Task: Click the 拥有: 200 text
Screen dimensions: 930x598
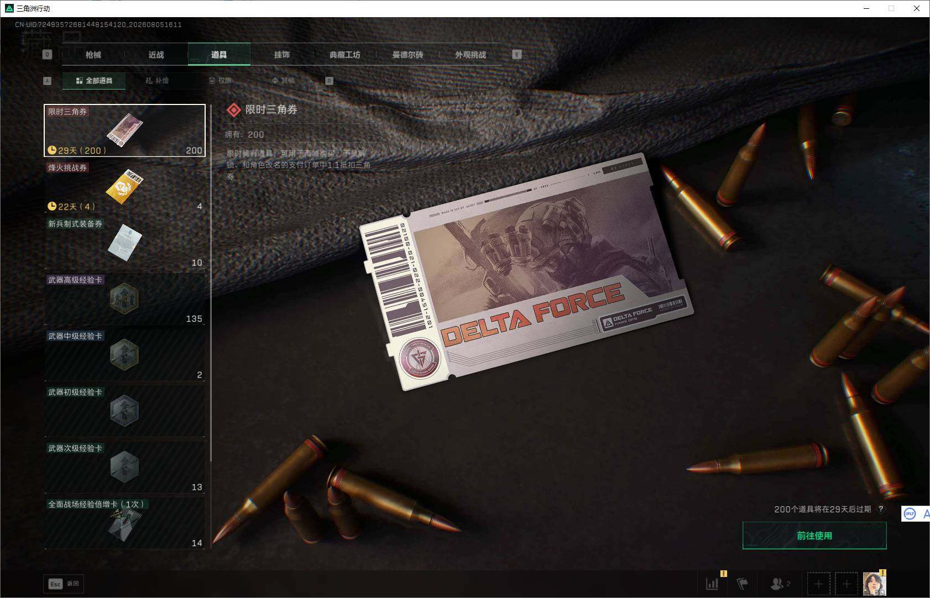Action: (x=244, y=134)
